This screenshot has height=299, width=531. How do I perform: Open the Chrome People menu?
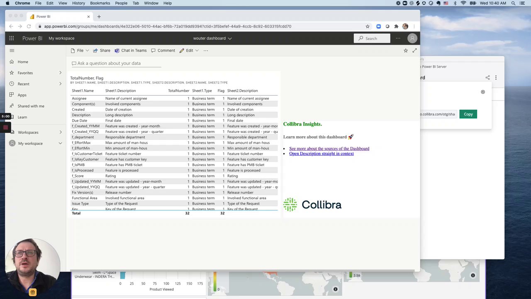coord(121,3)
